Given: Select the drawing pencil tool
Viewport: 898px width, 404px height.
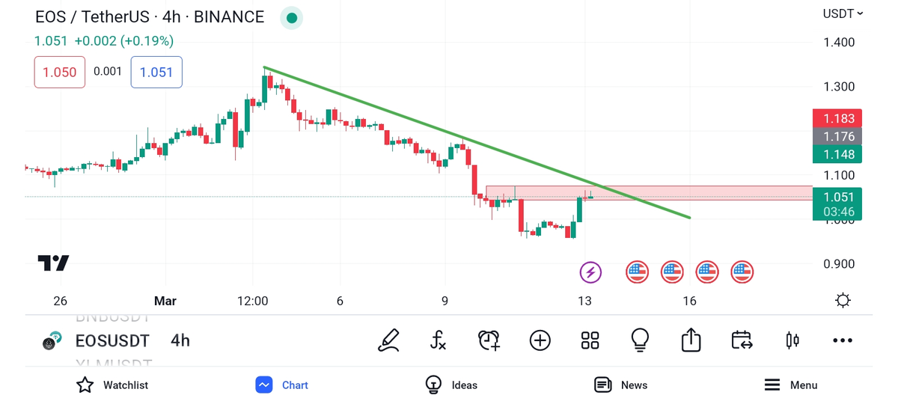Looking at the screenshot, I should click(388, 340).
